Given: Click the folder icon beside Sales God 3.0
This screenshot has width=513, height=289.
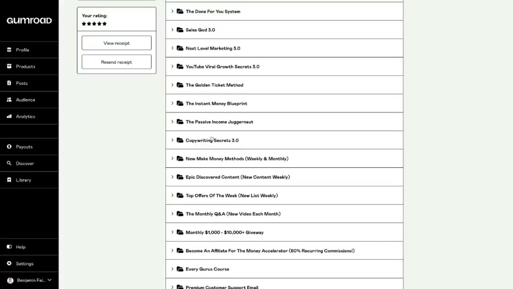Looking at the screenshot, I should click(x=180, y=30).
